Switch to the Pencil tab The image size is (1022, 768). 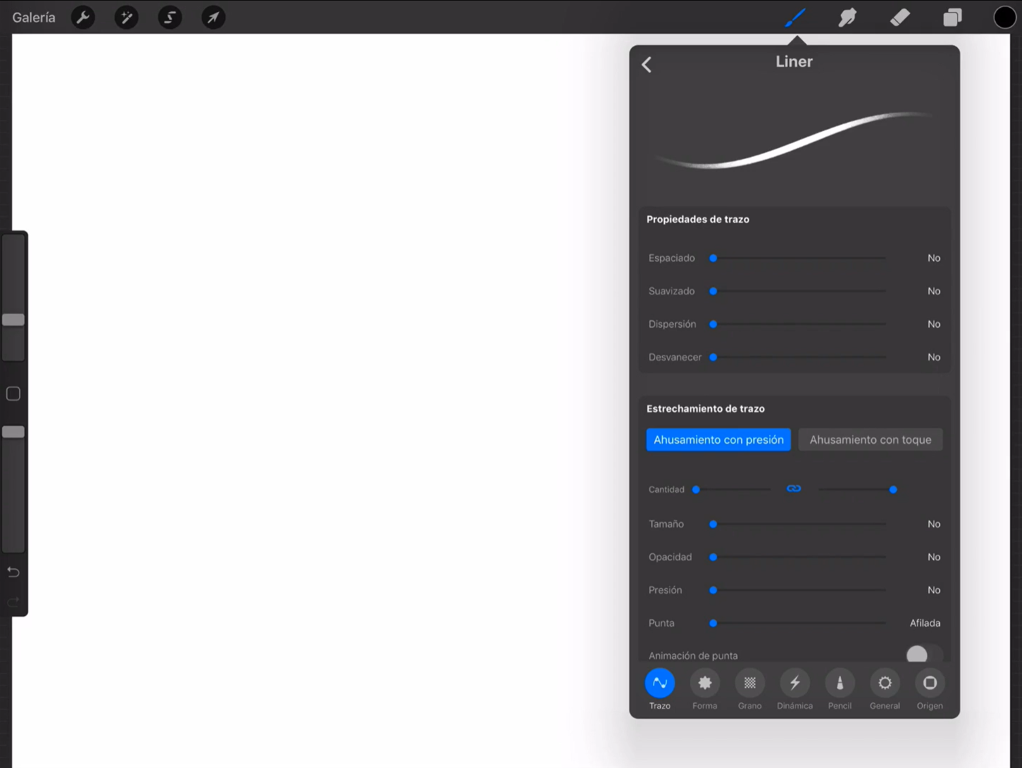pyautogui.click(x=840, y=689)
